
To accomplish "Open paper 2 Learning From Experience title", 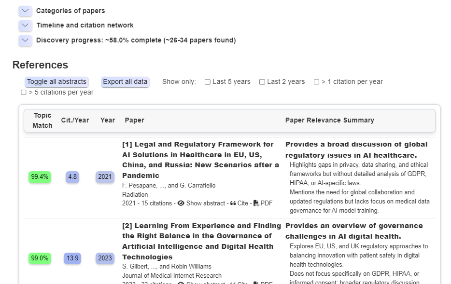I will pyautogui.click(x=202, y=241).
